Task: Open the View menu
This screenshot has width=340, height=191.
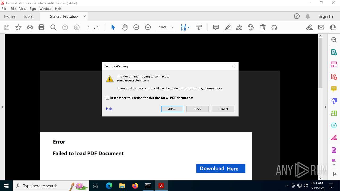Action: 23,8
